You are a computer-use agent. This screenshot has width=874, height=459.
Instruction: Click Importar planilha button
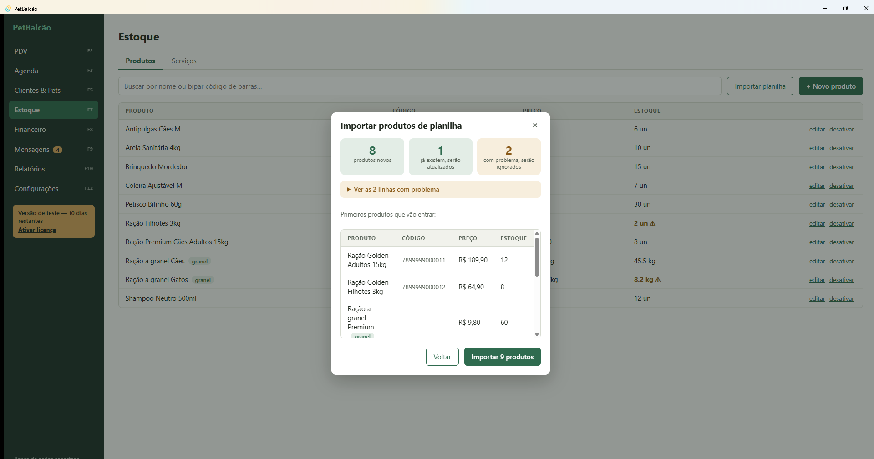coord(760,86)
